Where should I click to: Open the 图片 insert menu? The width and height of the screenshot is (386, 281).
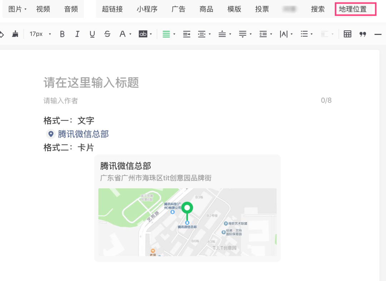coord(17,9)
